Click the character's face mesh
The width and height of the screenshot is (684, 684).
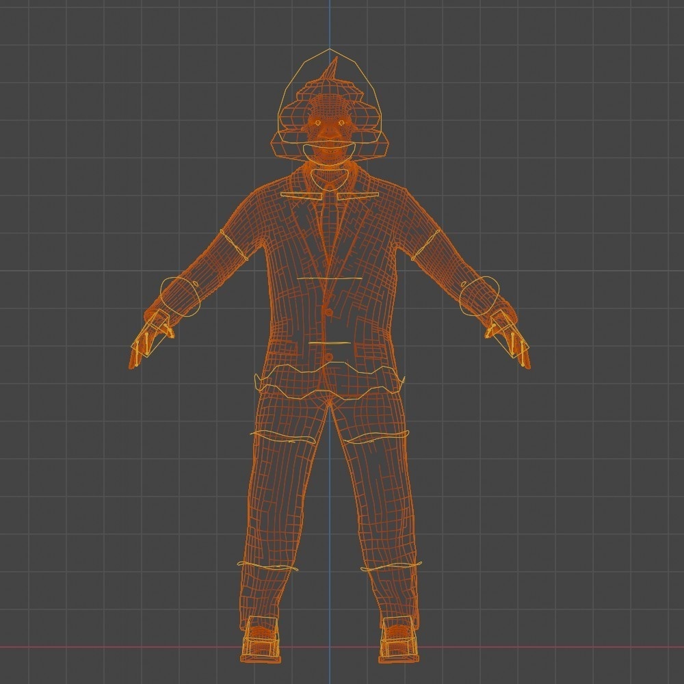pos(327,130)
